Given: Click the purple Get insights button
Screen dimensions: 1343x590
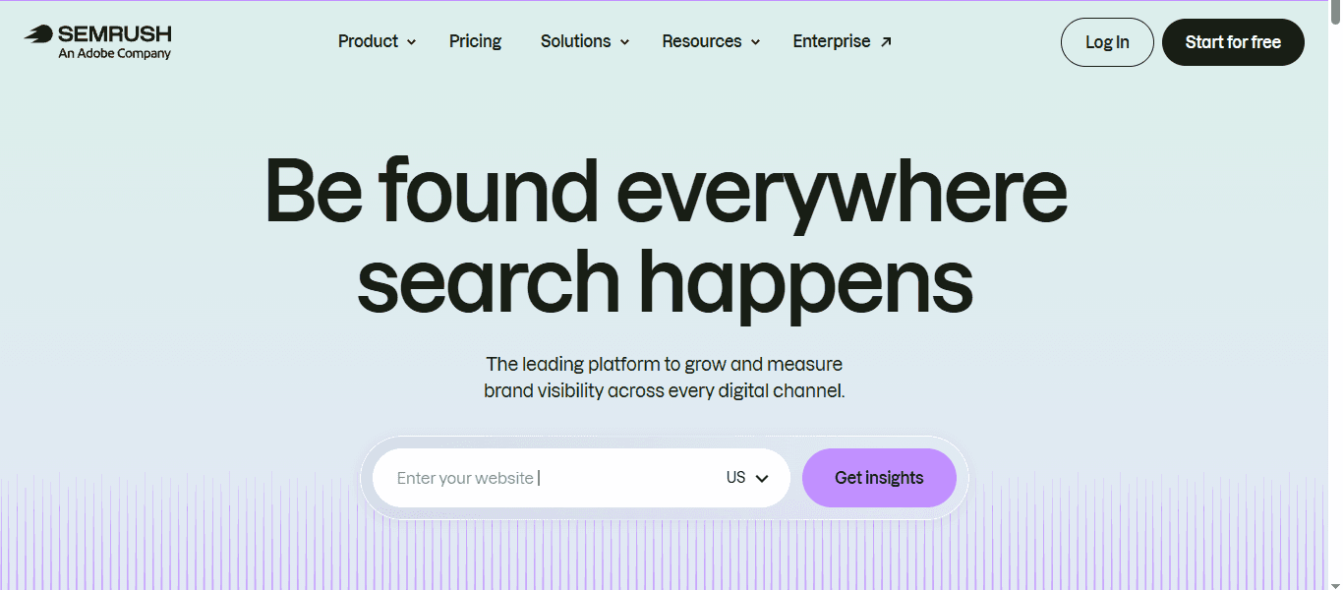Looking at the screenshot, I should click(x=879, y=478).
